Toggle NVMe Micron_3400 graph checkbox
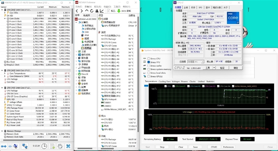This screenshot has height=151, width=278. click(233, 86)
